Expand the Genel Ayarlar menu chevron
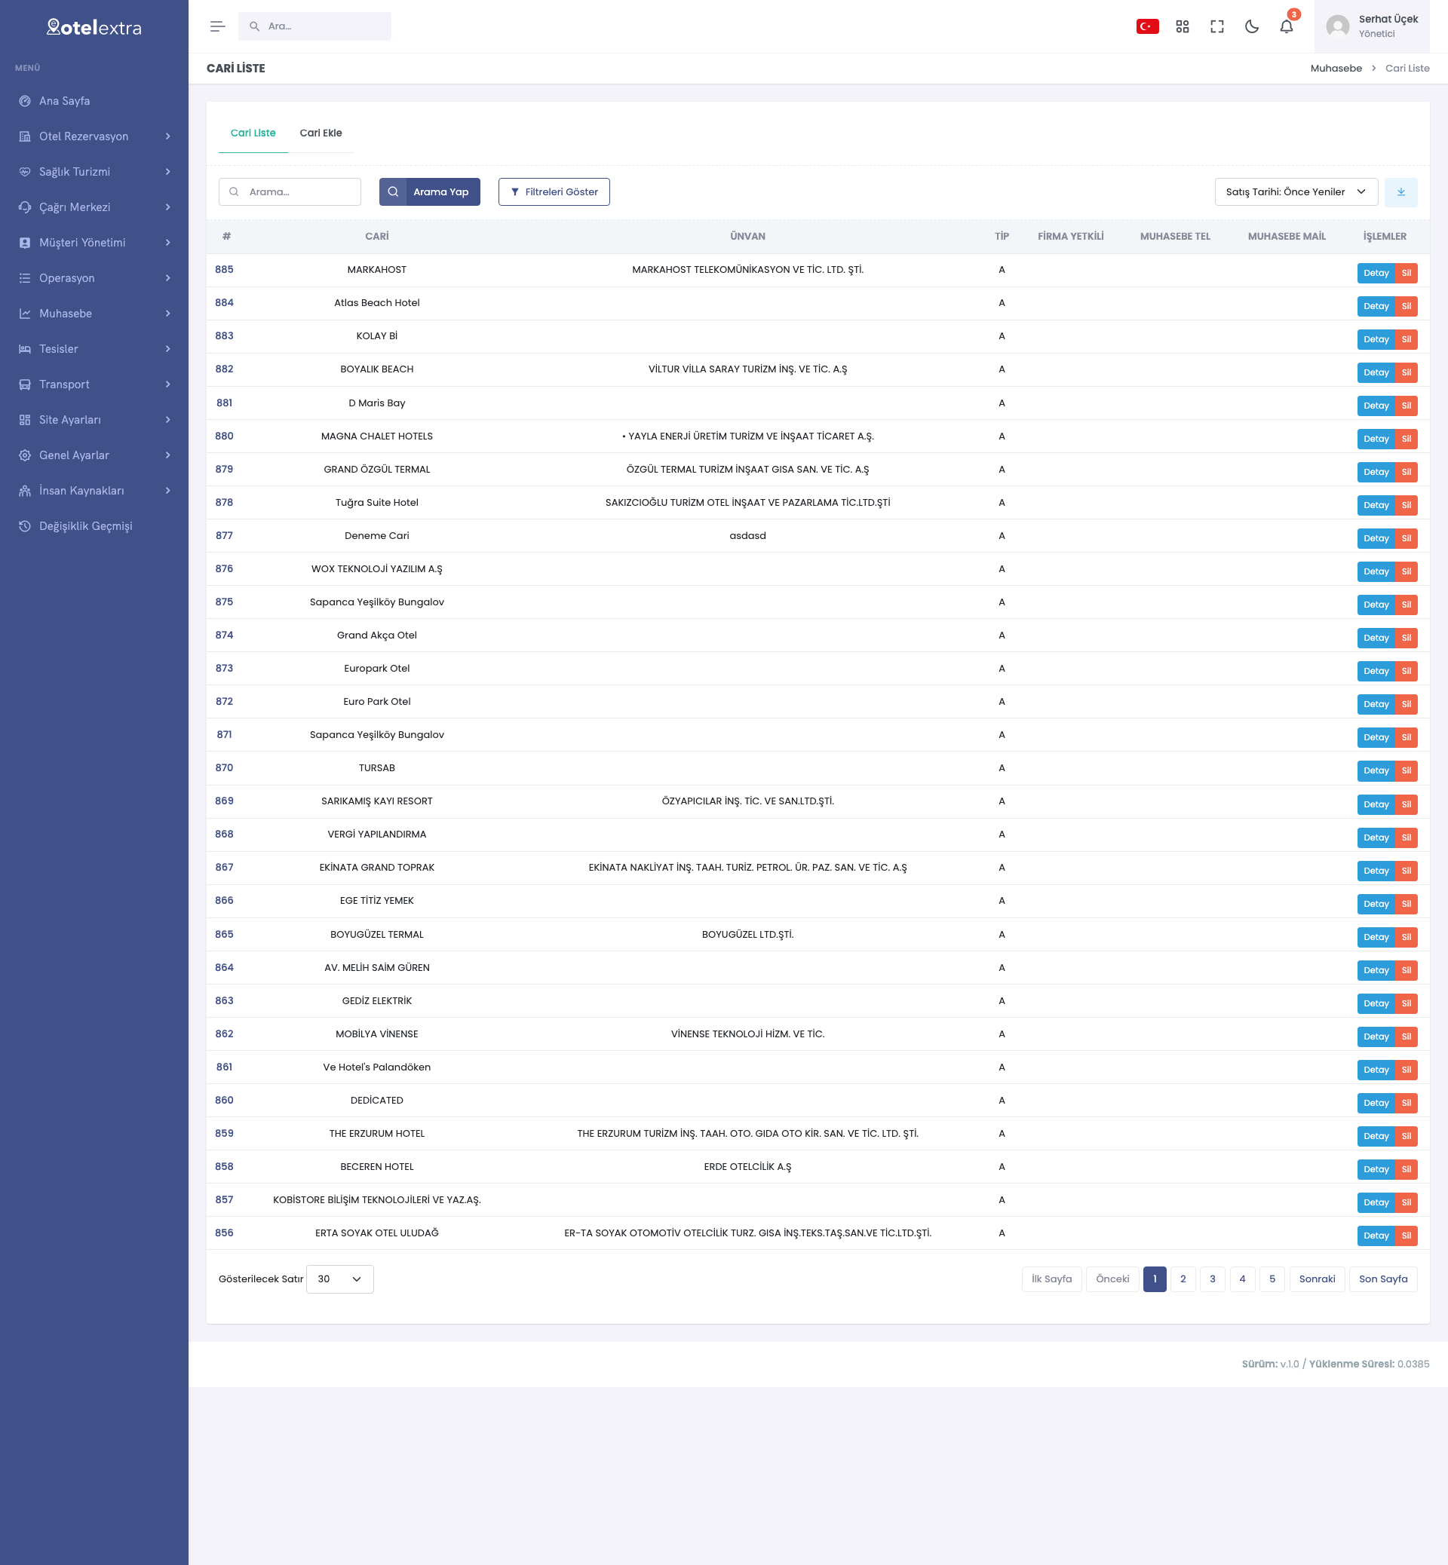The width and height of the screenshot is (1448, 1565). [x=167, y=455]
